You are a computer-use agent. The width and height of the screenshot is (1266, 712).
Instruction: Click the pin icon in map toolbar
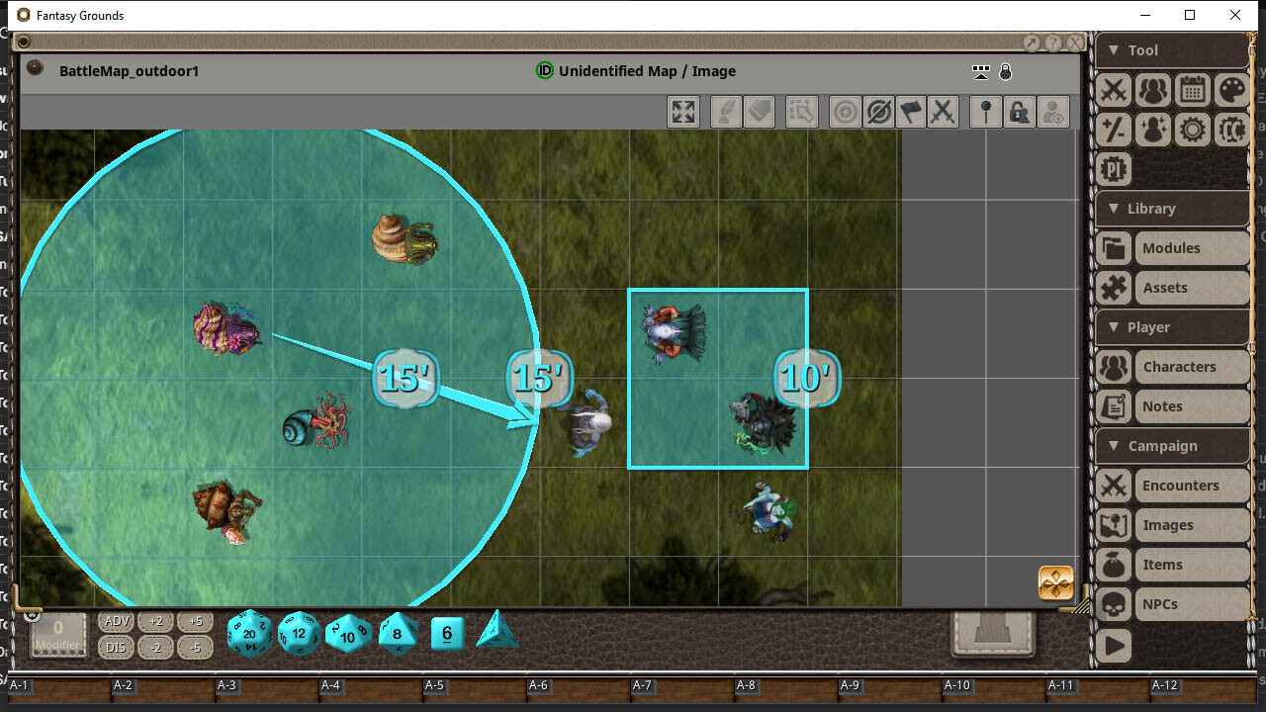coord(985,112)
